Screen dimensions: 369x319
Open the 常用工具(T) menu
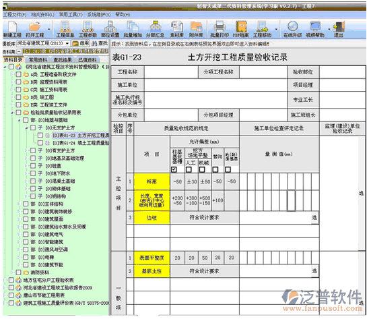coord(71,15)
